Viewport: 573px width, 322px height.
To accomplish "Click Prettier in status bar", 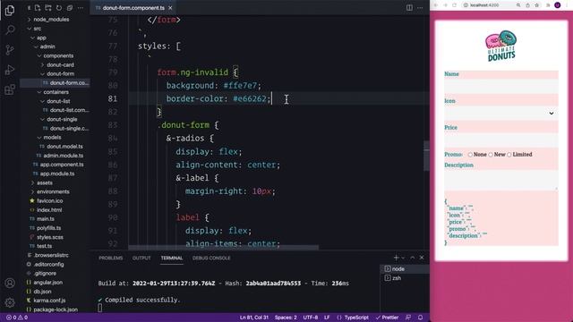I will 387,318.
